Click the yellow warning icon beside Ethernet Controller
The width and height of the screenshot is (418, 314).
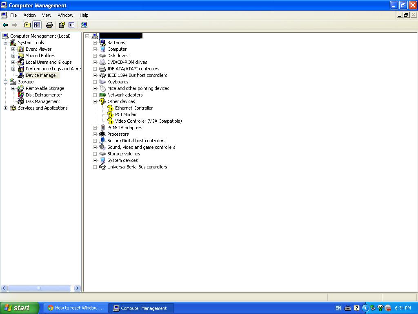[x=110, y=108]
